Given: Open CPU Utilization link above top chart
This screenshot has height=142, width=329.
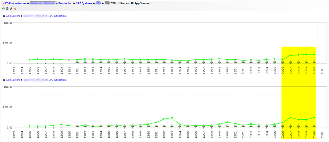Looking at the screenshot, I should pyautogui.click(x=57, y=16).
